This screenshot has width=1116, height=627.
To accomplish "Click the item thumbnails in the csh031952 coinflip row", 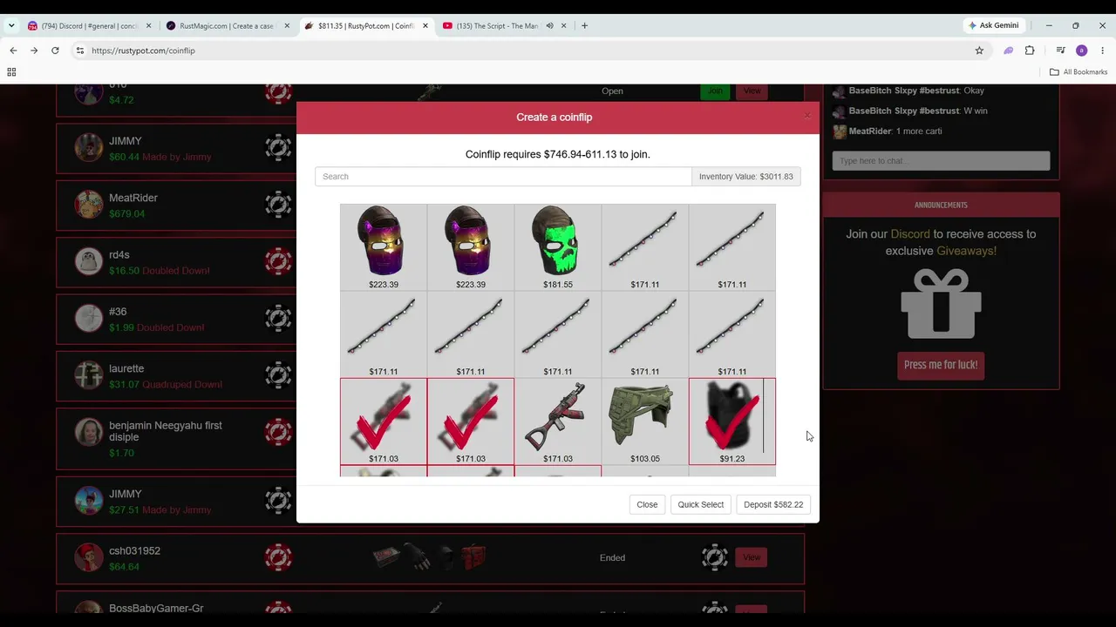I will coord(429,557).
